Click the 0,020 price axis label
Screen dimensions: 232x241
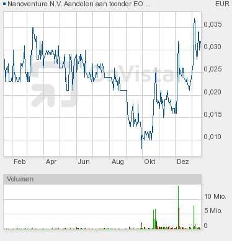pos(213,92)
